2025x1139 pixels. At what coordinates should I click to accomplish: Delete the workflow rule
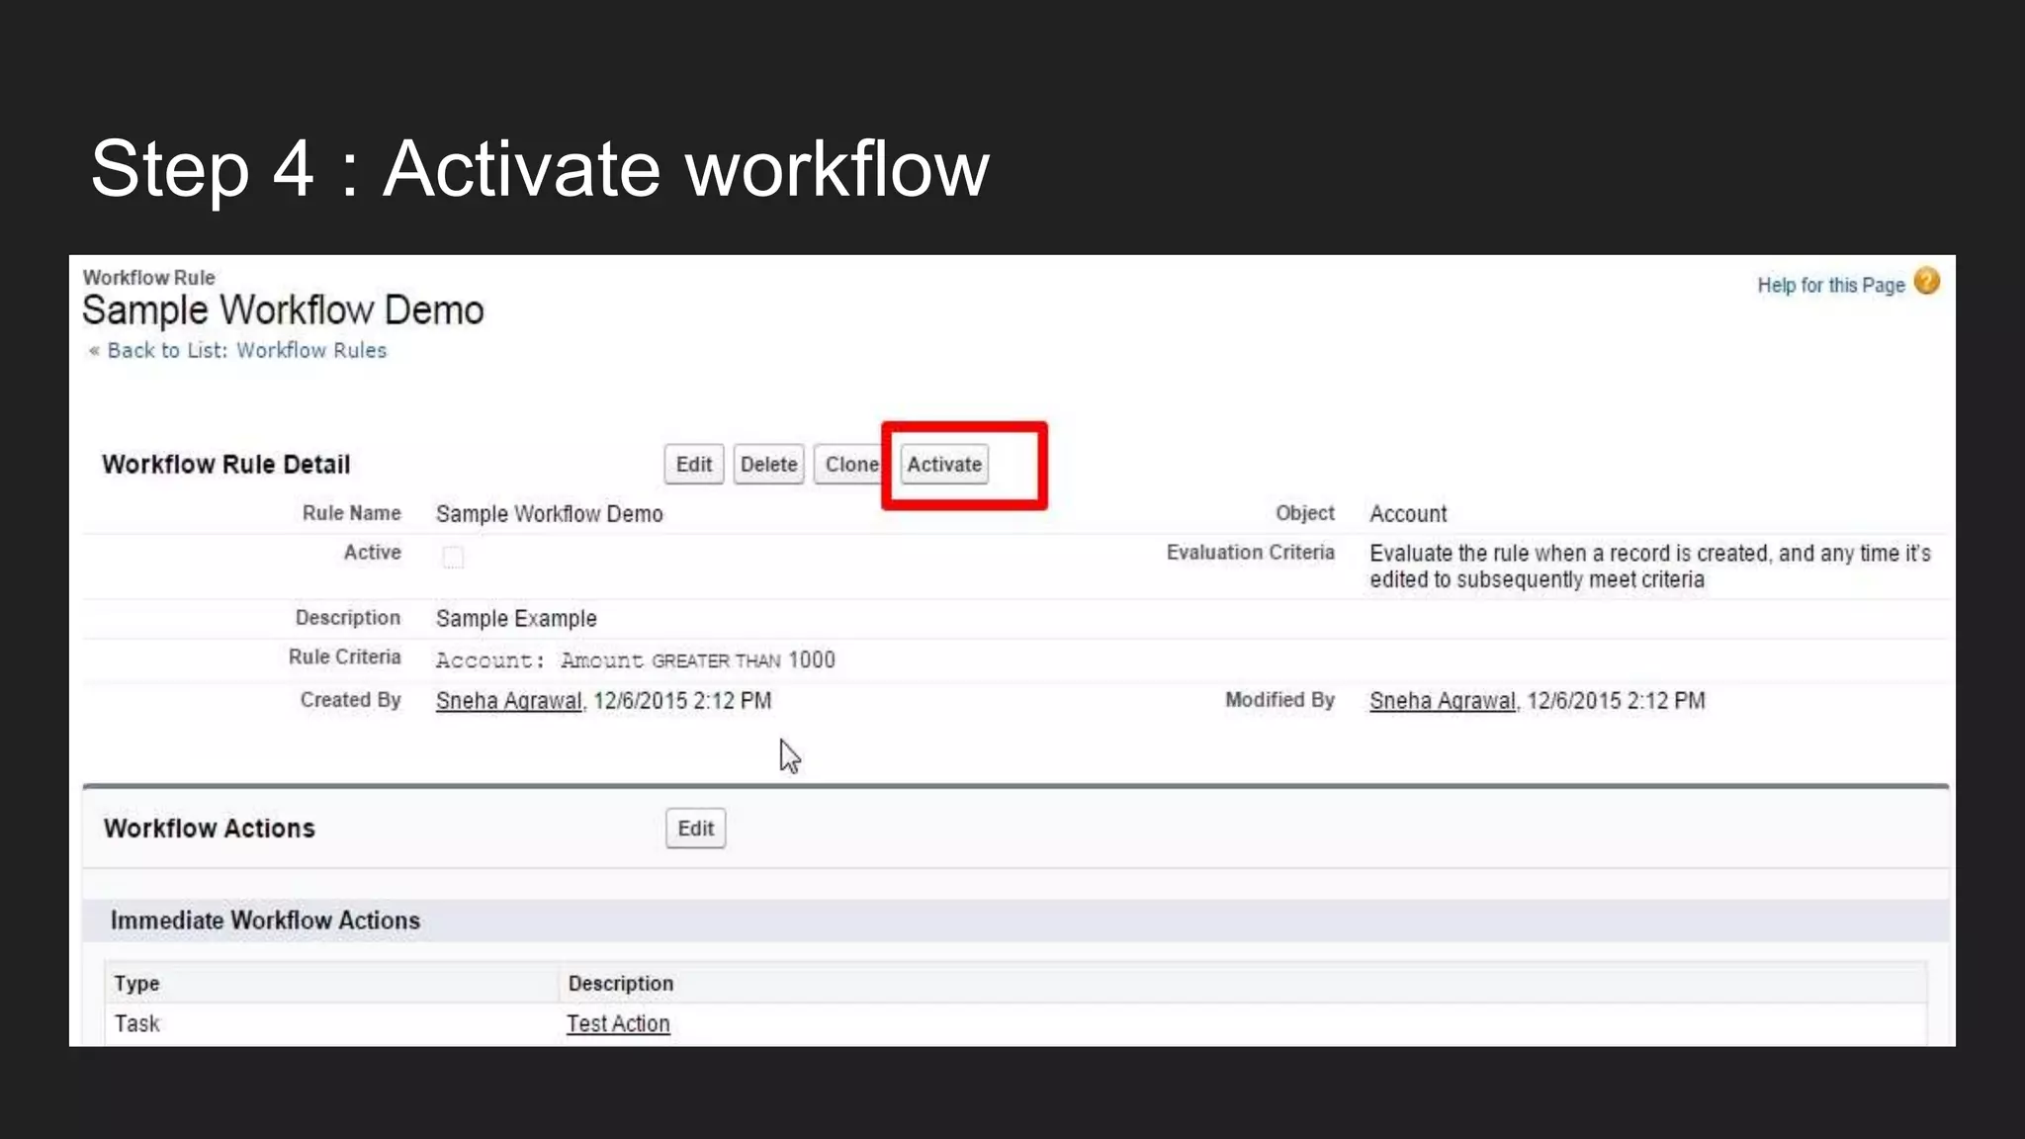pyautogui.click(x=769, y=465)
